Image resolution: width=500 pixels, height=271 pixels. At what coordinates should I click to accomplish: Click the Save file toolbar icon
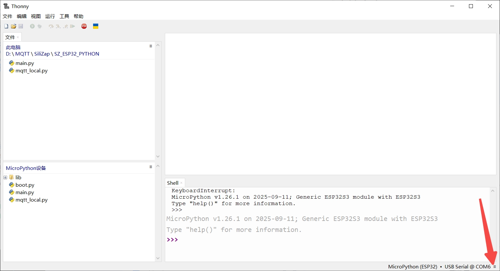[21, 26]
